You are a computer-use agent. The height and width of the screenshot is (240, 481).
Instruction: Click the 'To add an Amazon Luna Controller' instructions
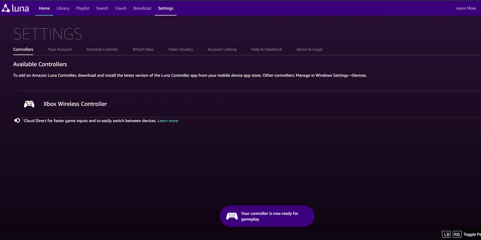190,75
